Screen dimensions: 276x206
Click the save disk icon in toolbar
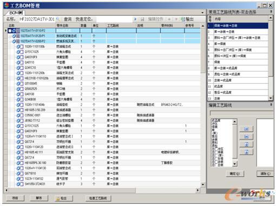click(x=142, y=19)
